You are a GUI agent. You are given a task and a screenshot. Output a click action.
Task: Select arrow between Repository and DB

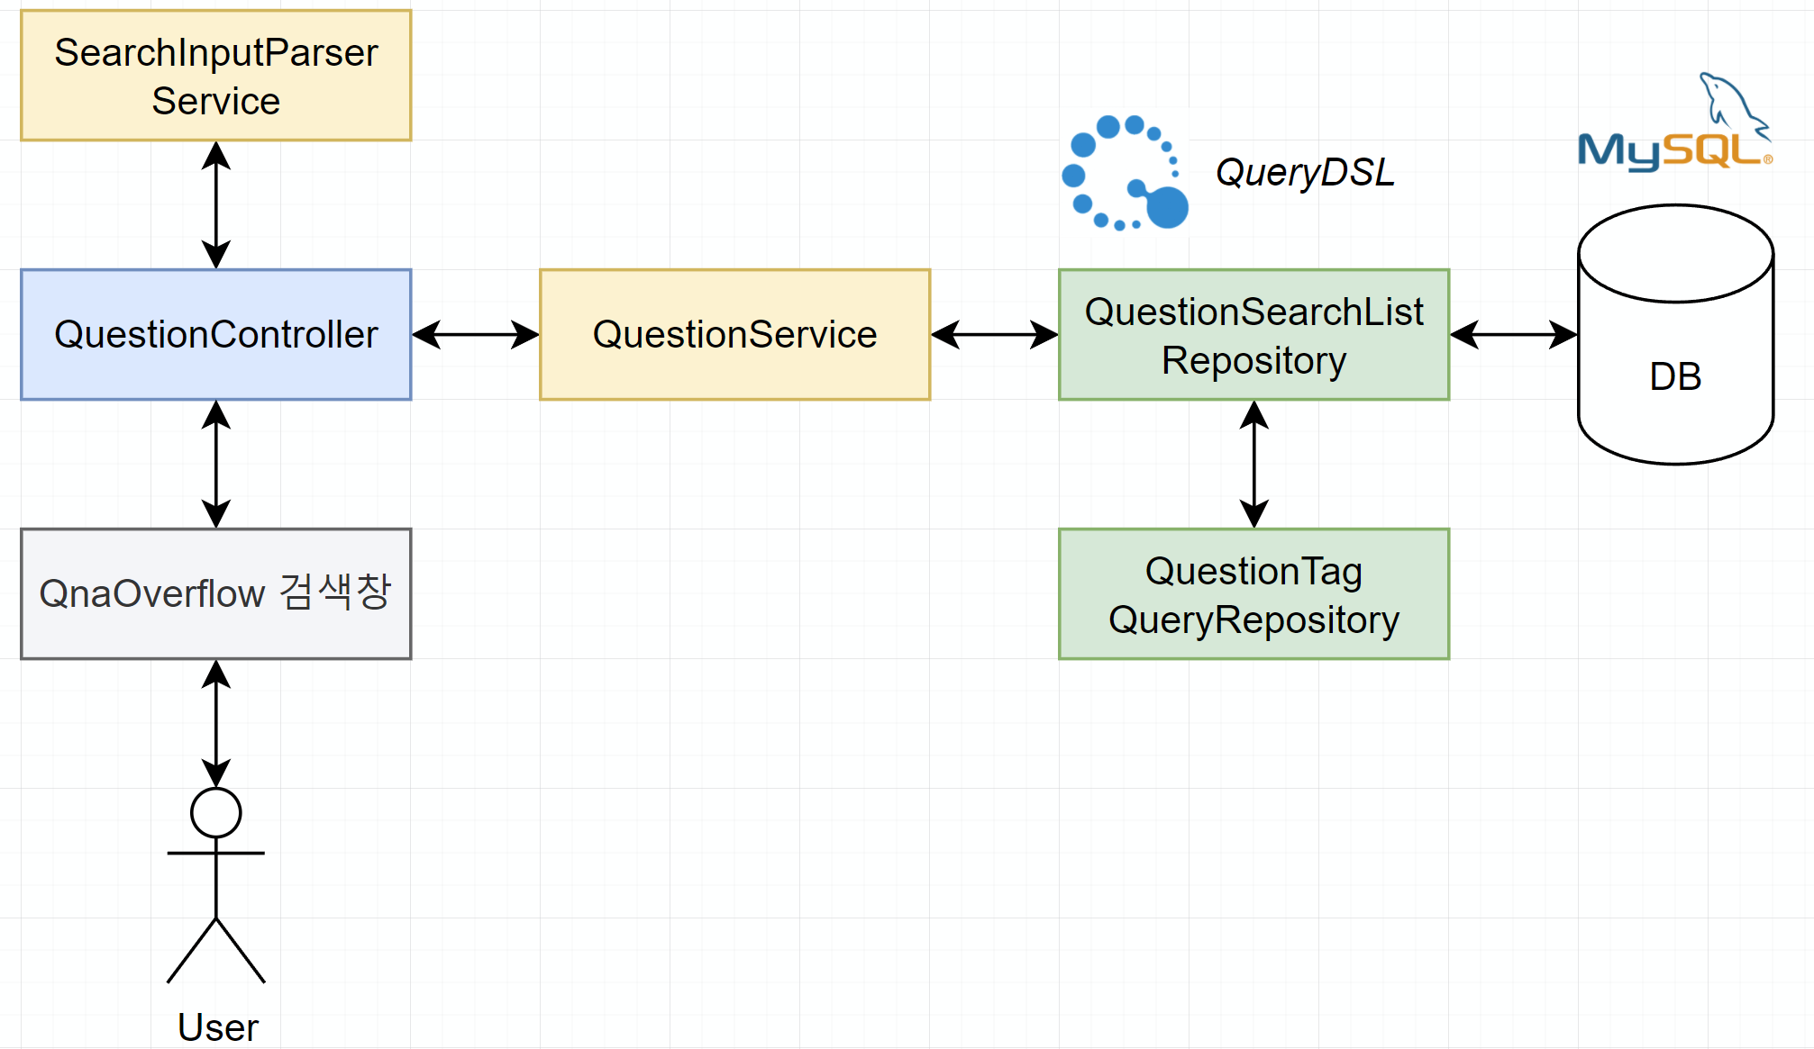click(1513, 335)
